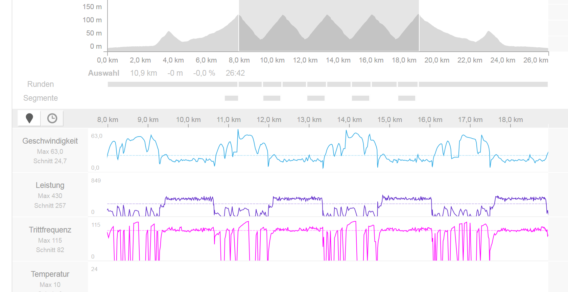Viewport: 568px width, 292px height.
Task: Select the Trittfrequenz chart label
Action: (x=50, y=230)
